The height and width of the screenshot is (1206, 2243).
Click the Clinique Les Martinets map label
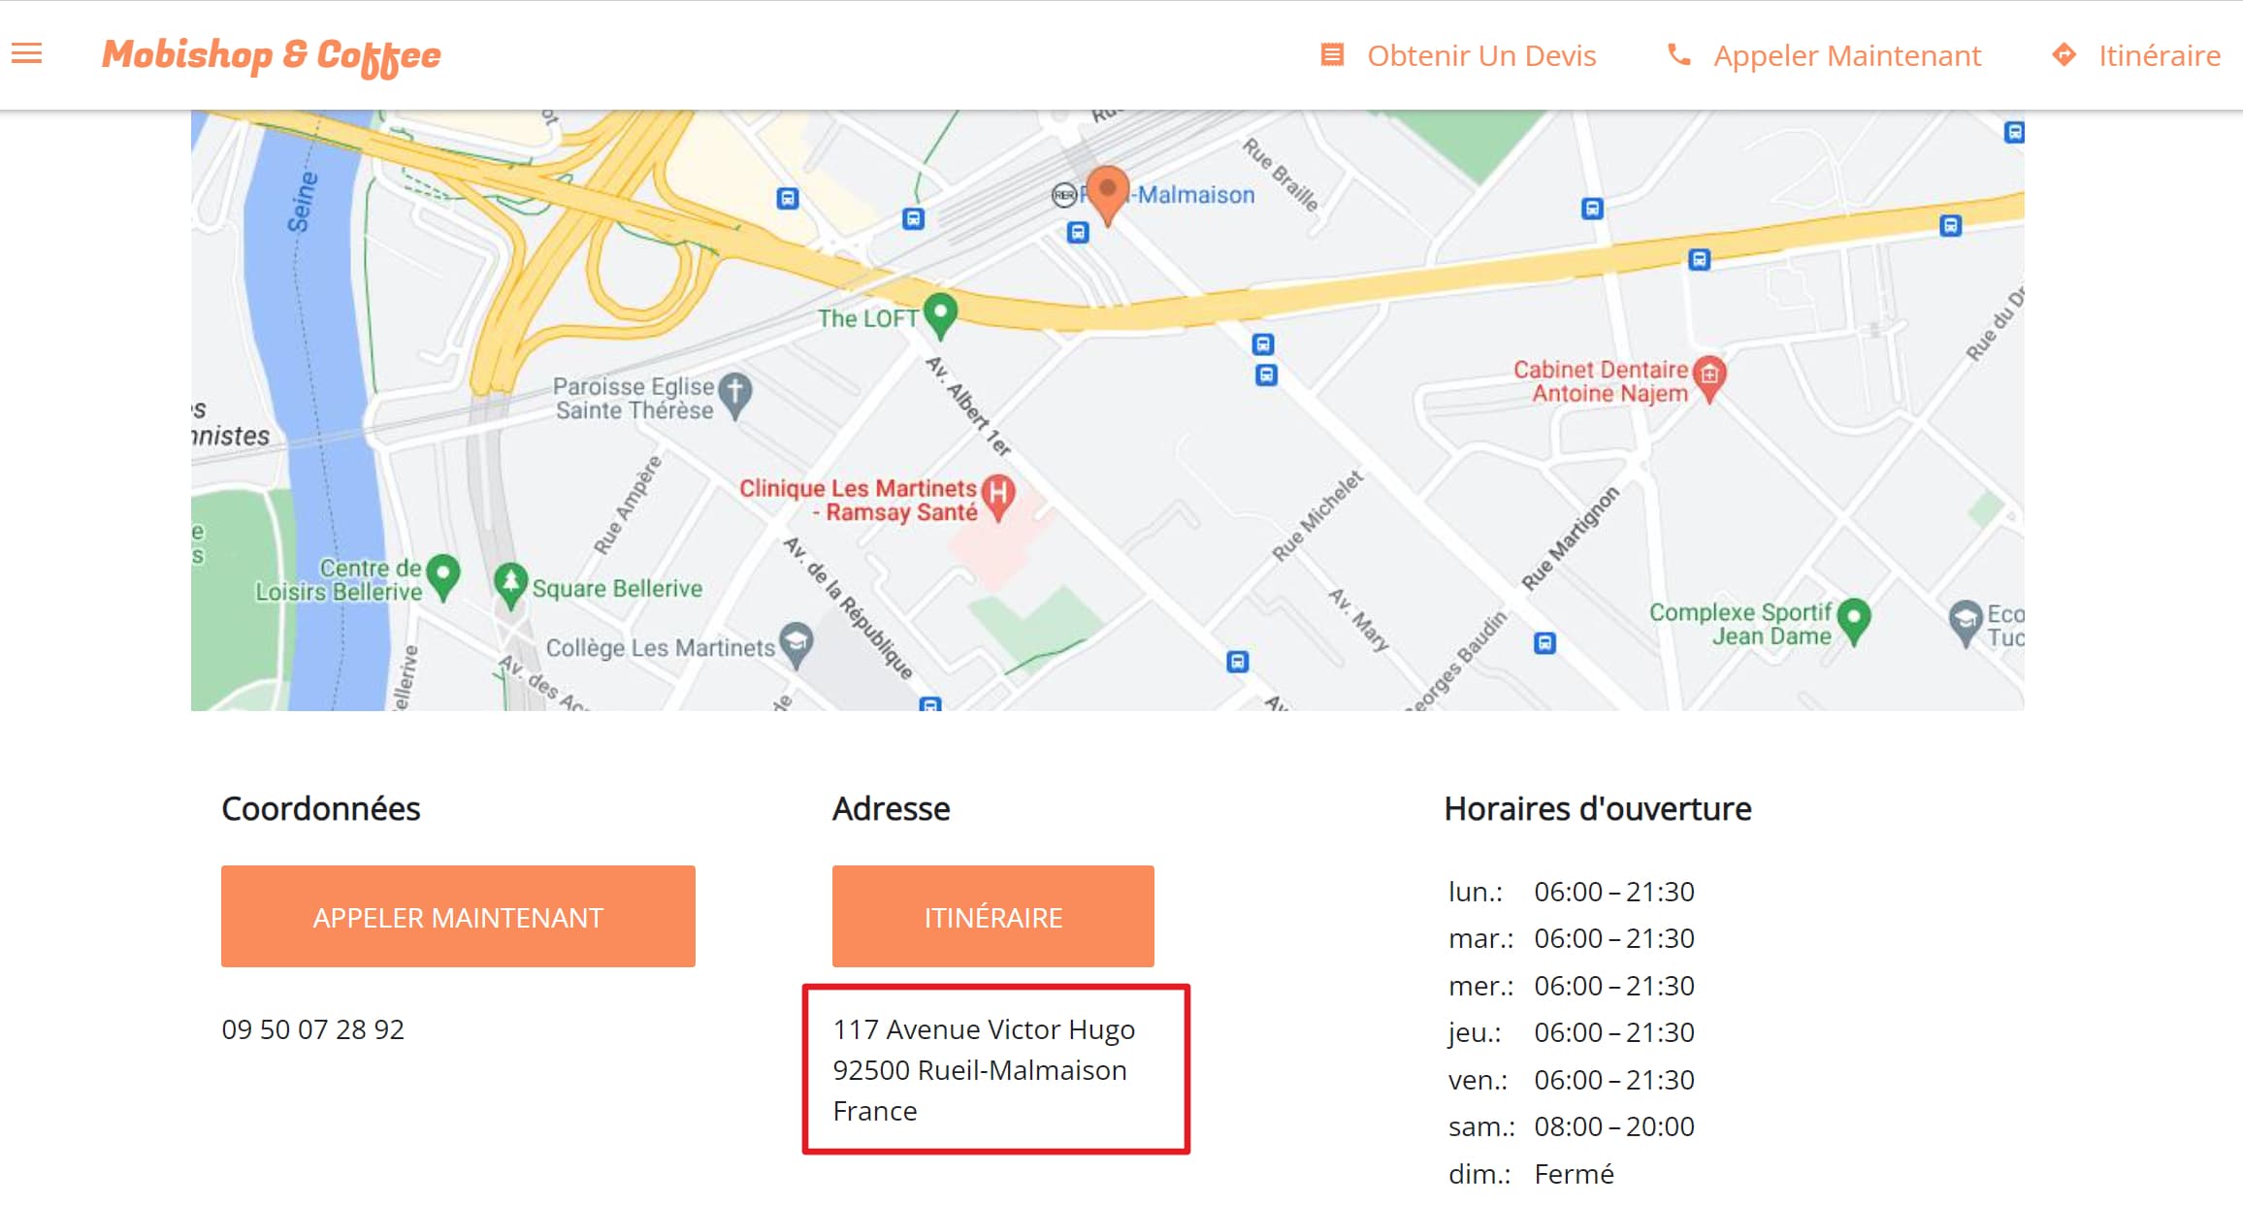coord(858,500)
